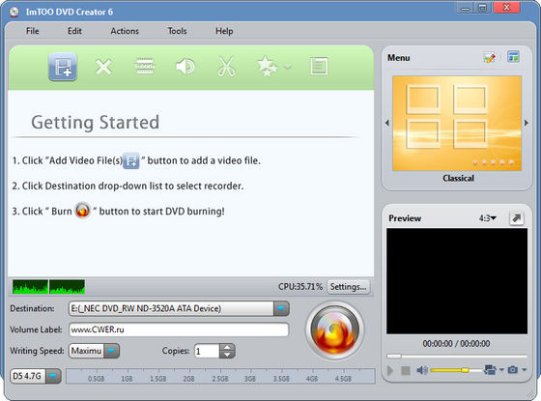Click the Effects stars toolbar icon

[x=267, y=66]
